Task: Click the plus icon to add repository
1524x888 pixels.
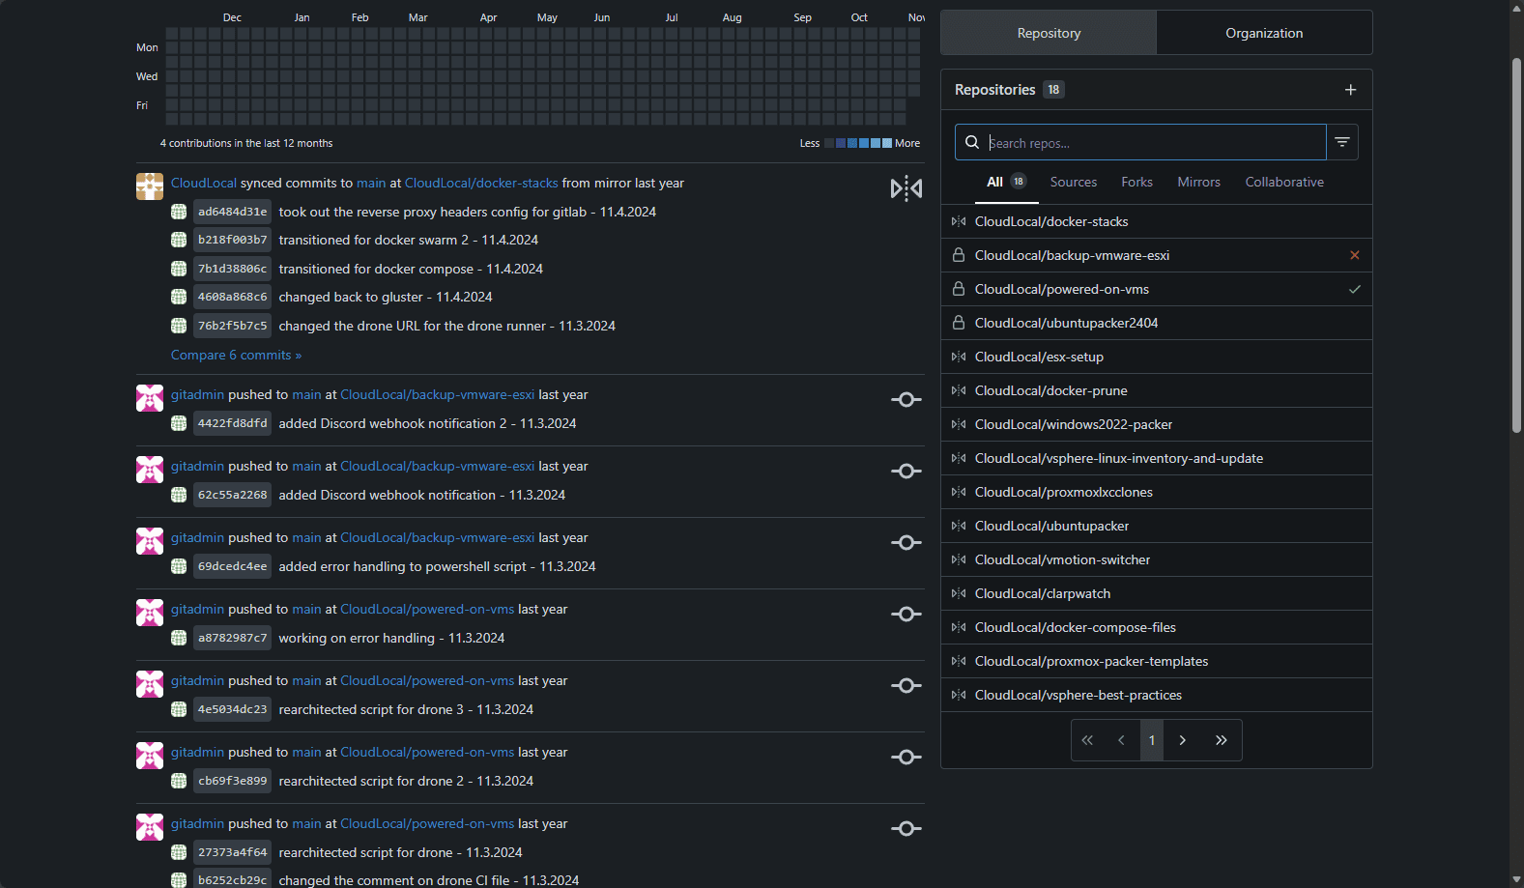Action: point(1350,90)
